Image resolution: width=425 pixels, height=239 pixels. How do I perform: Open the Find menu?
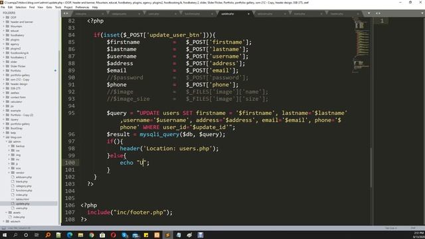click(32, 7)
